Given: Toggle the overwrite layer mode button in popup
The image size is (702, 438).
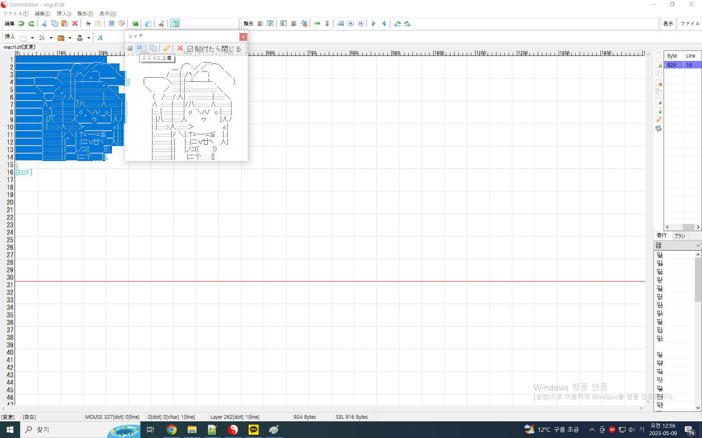Looking at the screenshot, I should (140, 48).
